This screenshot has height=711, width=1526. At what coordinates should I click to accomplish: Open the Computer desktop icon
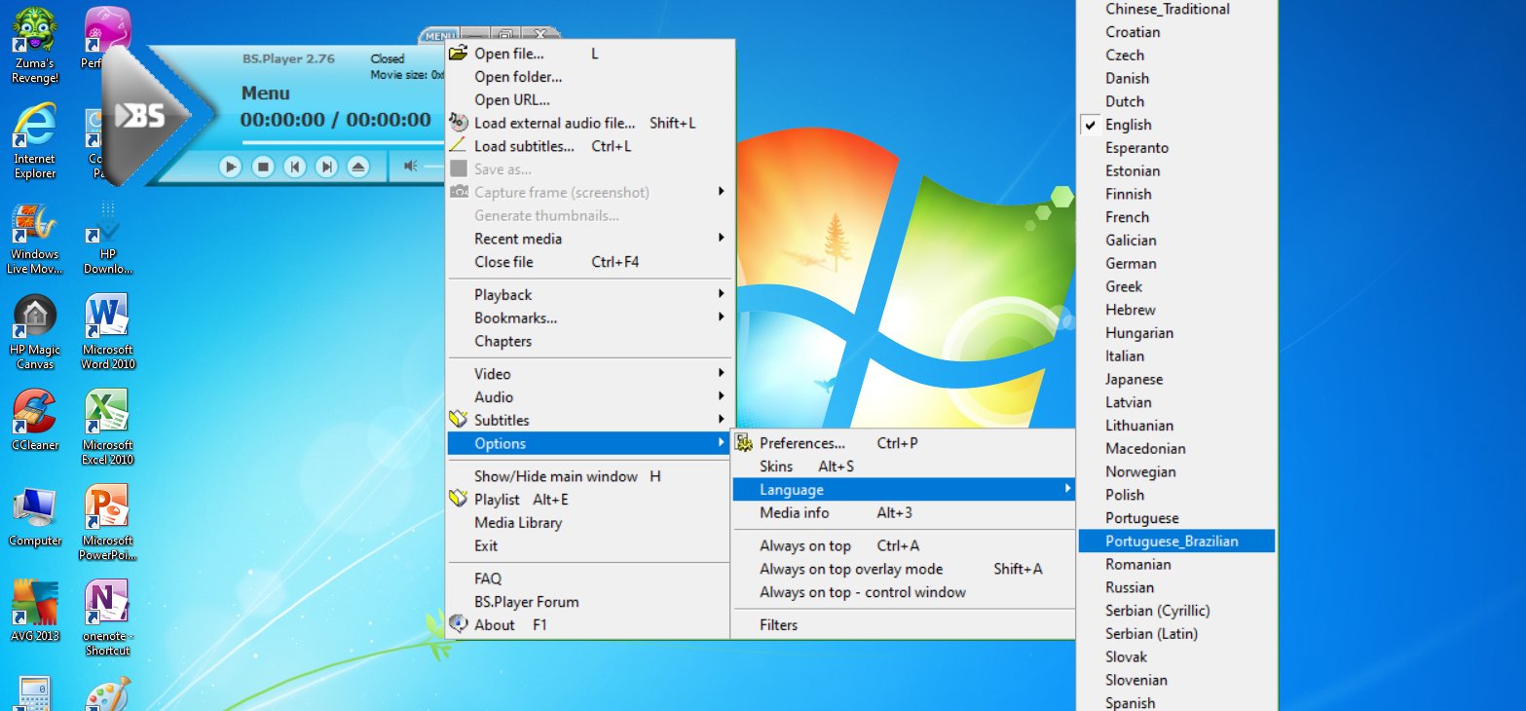coord(34,515)
